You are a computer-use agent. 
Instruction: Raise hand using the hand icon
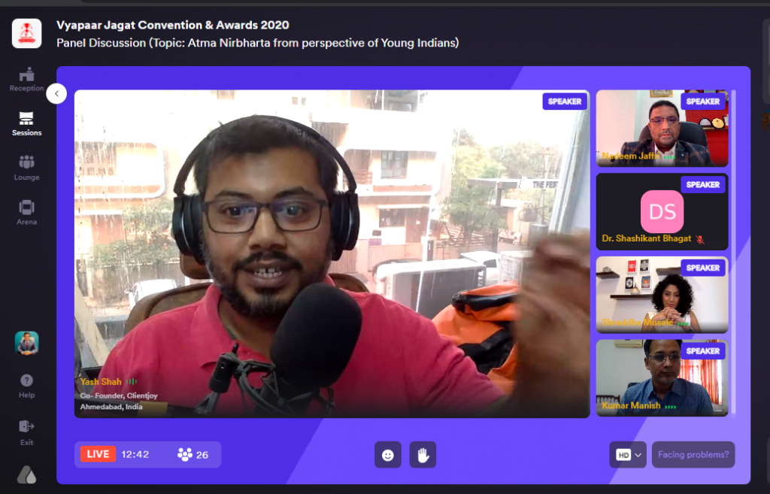pyautogui.click(x=423, y=455)
